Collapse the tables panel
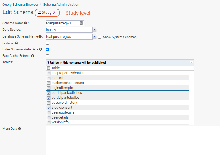The width and height of the screenshot is (220, 155). (191, 63)
